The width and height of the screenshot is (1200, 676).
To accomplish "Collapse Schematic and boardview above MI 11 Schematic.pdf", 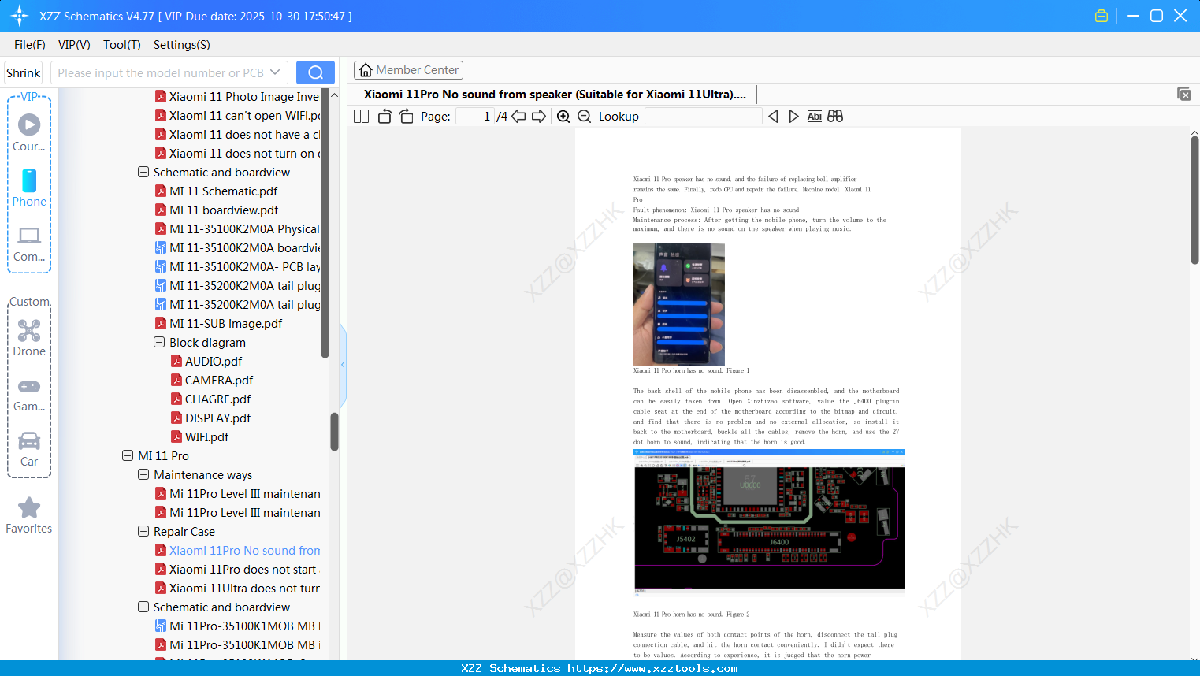I will coord(143,172).
